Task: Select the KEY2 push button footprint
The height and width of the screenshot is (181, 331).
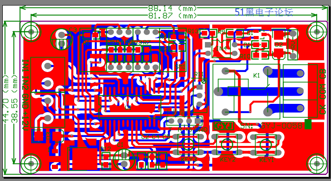Action: coord(227,145)
